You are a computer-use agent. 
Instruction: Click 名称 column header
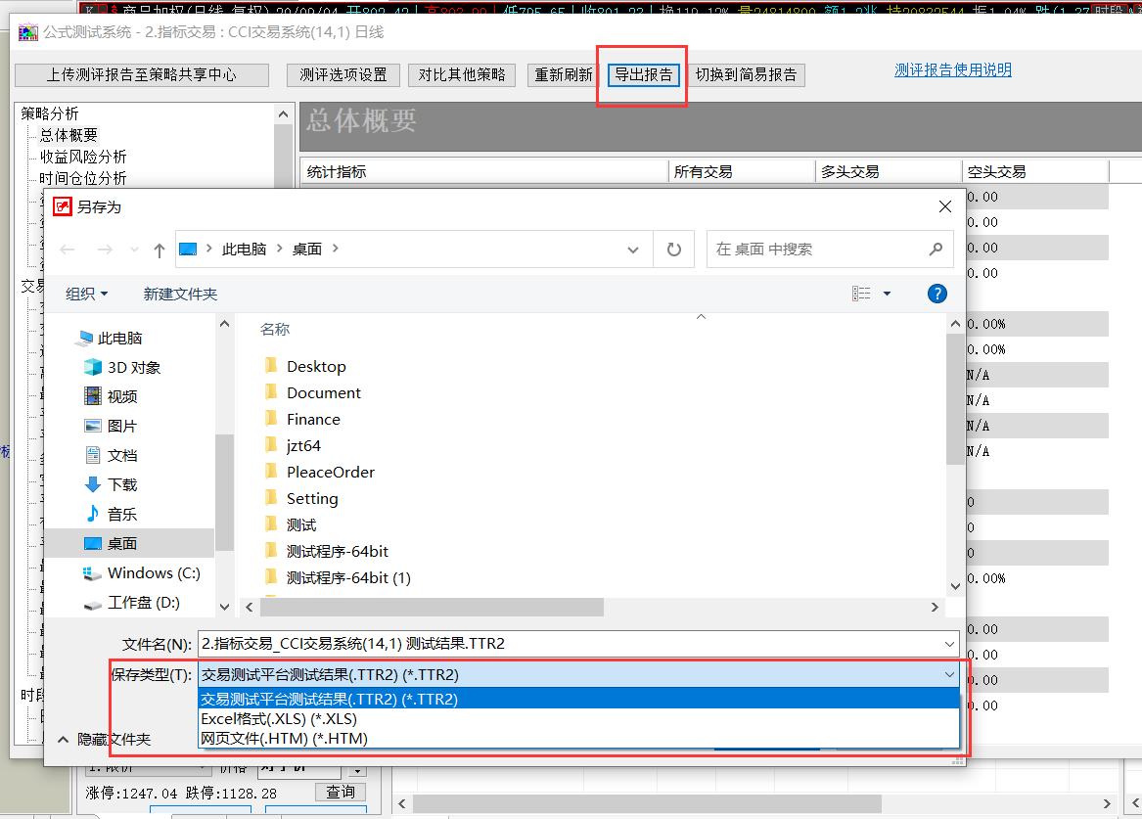(275, 329)
